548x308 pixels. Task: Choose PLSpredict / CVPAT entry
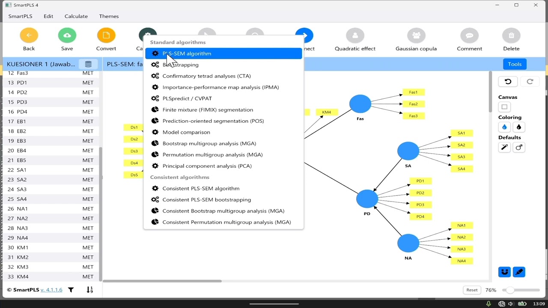tap(223, 98)
